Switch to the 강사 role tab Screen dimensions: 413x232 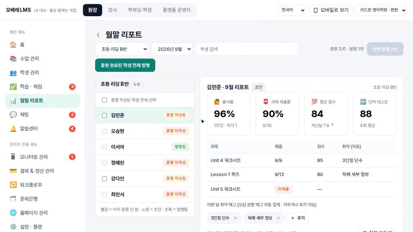click(x=112, y=10)
